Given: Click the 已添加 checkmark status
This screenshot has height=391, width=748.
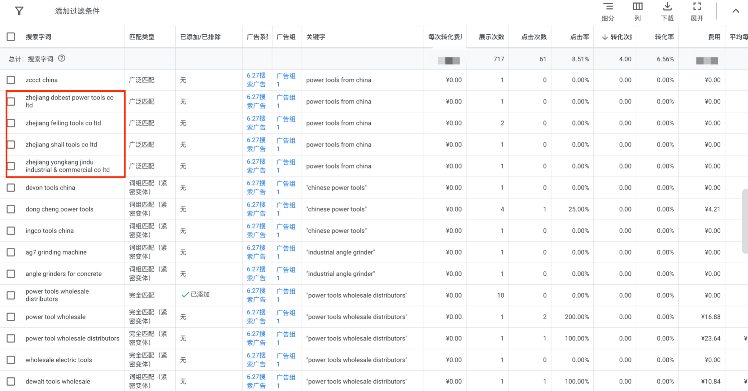Looking at the screenshot, I should coord(195,295).
